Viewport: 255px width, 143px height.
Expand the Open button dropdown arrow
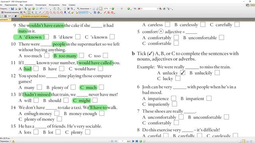point(9,9)
